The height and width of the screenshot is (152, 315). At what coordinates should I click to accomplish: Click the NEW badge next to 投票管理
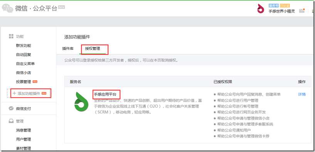(35, 82)
